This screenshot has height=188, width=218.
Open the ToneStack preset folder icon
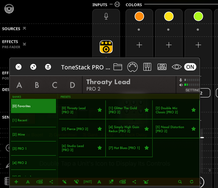118,67
